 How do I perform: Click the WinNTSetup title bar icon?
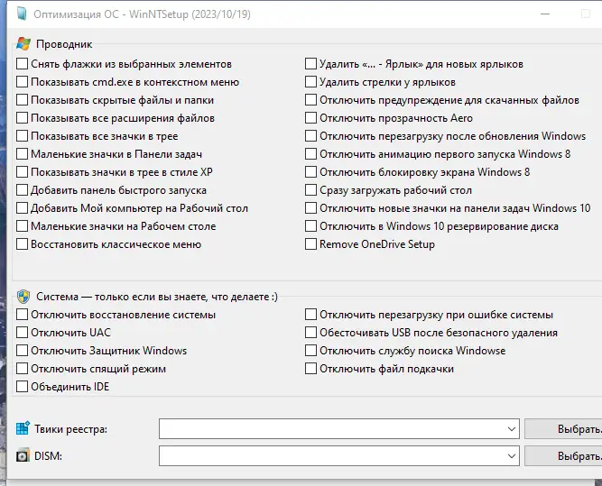click(x=22, y=14)
